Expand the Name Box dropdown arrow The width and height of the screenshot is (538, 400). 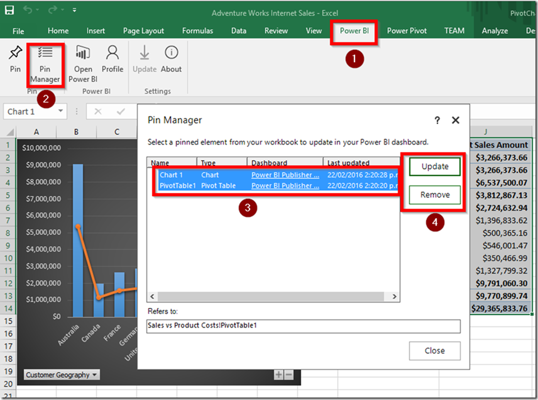tap(61, 111)
